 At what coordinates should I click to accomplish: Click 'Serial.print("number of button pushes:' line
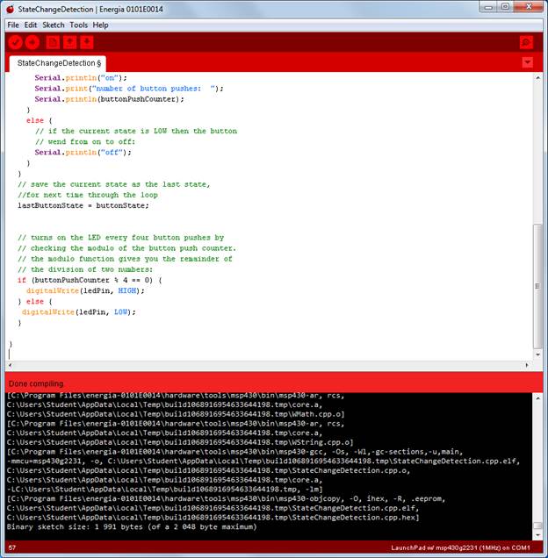click(x=128, y=89)
